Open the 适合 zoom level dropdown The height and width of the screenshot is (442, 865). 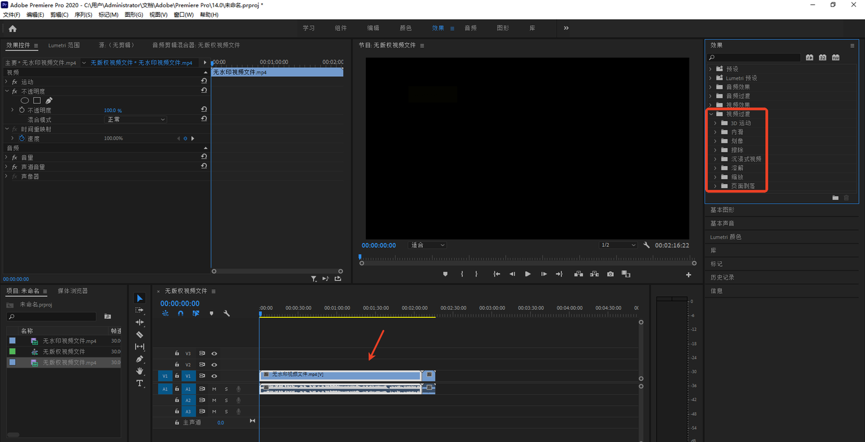(428, 245)
